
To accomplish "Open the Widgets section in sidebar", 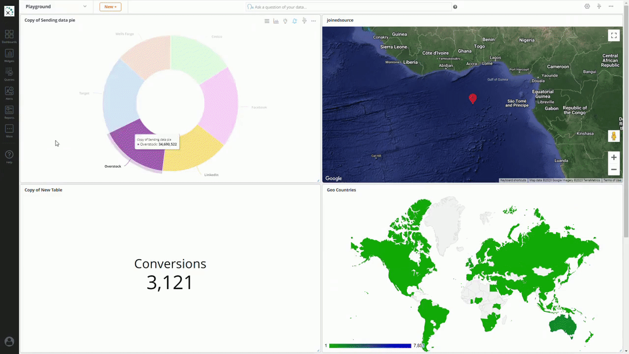I will 9,55.
